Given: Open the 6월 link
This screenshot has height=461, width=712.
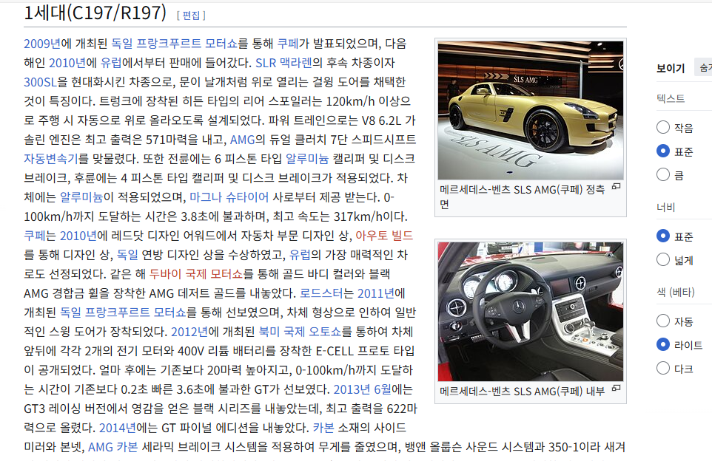Looking at the screenshot, I should pyautogui.click(x=382, y=389).
